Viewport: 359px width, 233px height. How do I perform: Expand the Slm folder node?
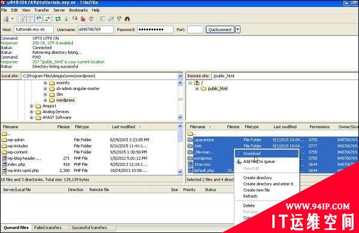pos(45,95)
